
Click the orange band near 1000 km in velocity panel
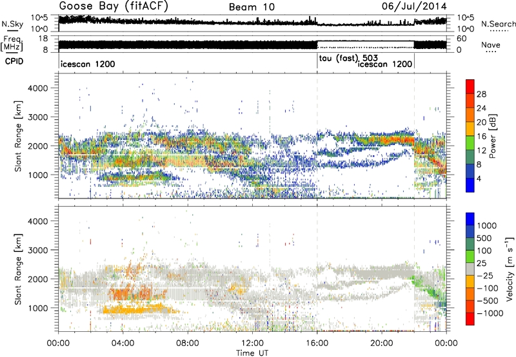pyautogui.click(x=137, y=310)
